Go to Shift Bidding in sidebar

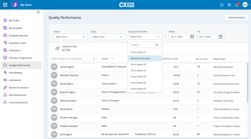tap(15, 73)
